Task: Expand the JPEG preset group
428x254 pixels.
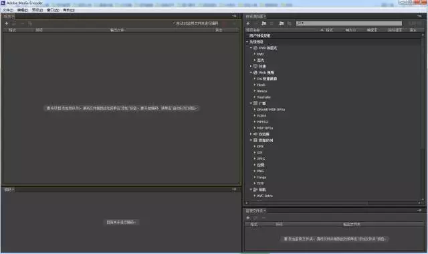Action: (255, 159)
